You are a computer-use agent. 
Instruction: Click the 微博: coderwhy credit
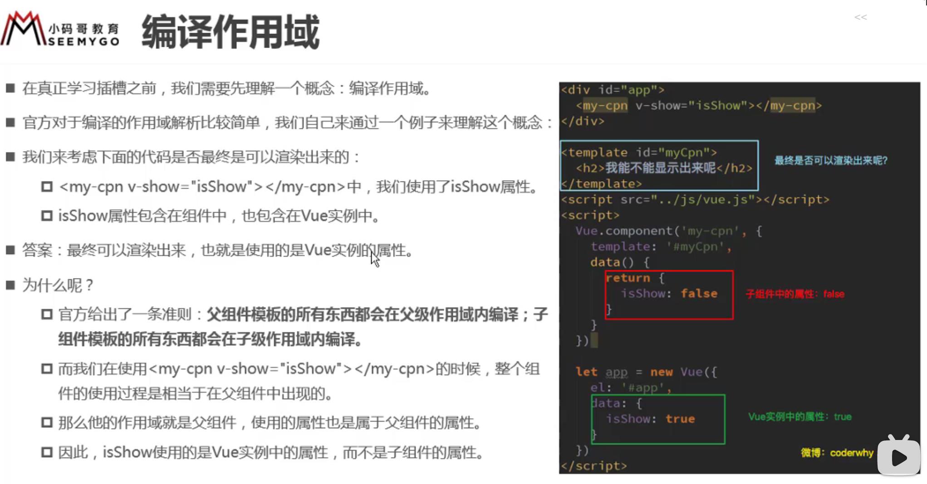pos(837,453)
